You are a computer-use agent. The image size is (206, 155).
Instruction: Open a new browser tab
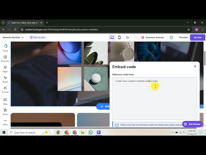pos(47,22)
